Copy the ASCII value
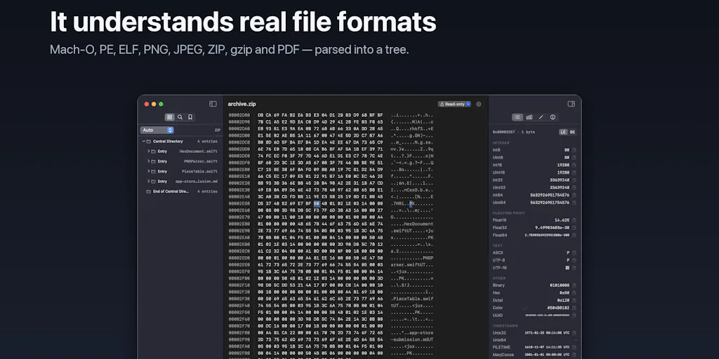The height and width of the screenshot is (359, 719). point(574,252)
